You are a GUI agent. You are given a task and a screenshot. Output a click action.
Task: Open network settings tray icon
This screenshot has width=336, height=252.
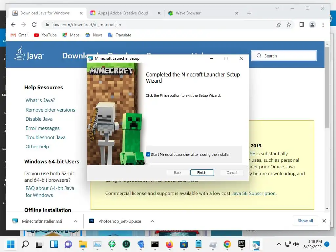(288, 244)
